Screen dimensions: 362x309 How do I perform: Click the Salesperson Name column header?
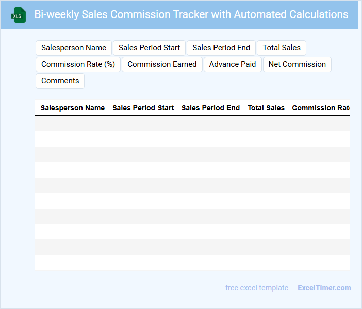(x=73, y=108)
